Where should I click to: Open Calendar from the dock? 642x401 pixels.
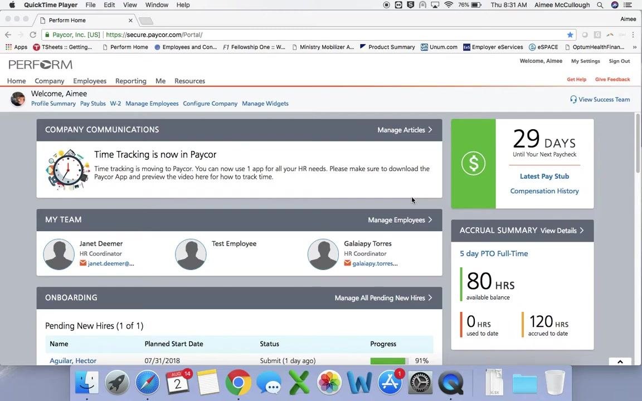coord(178,383)
